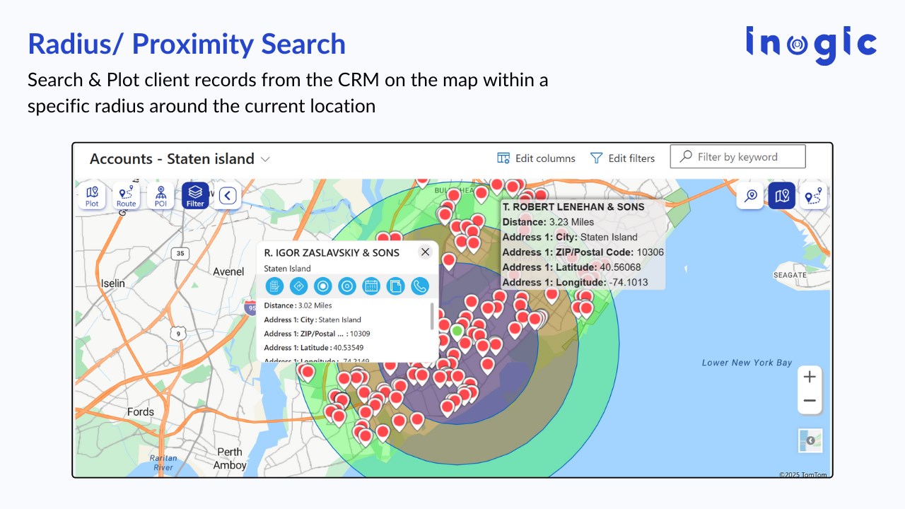Click the 'Distance: 3.23 Miles' tooltip line

[x=548, y=222]
